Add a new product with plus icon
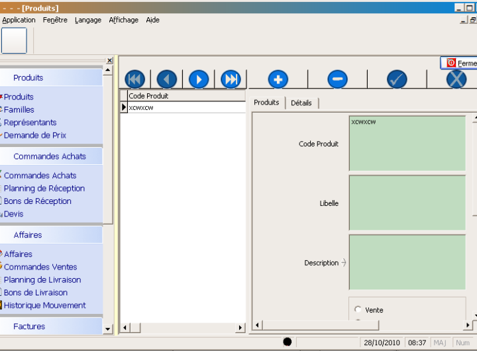477x351 pixels. [278, 79]
